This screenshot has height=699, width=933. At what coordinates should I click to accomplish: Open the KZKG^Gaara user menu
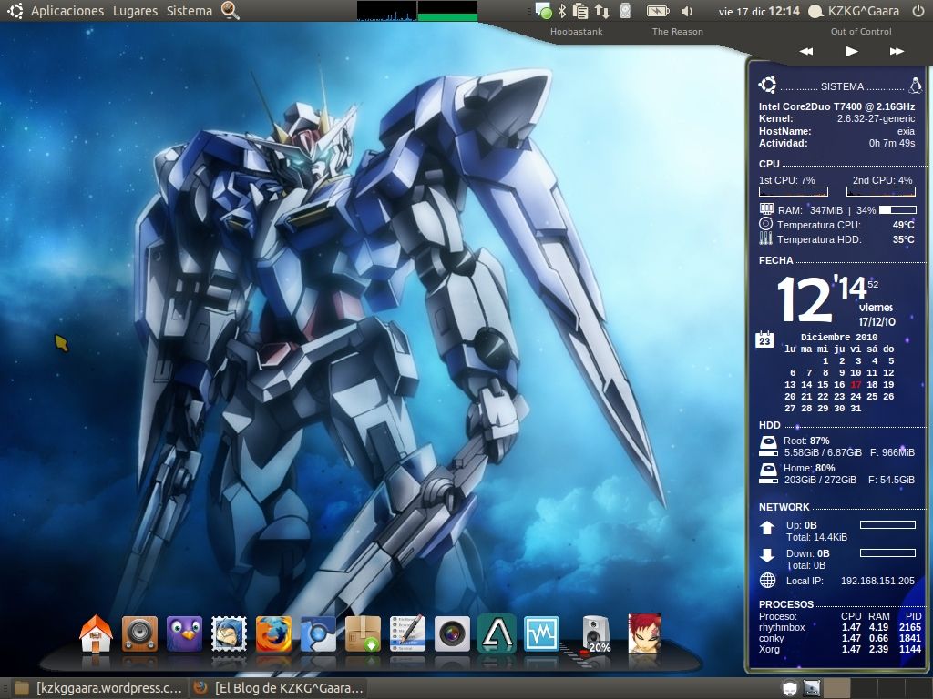(x=855, y=11)
